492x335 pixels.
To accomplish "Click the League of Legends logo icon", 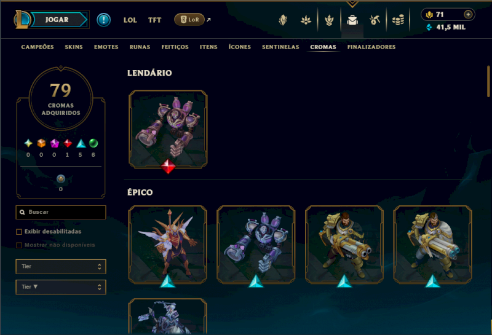I will tap(22, 20).
